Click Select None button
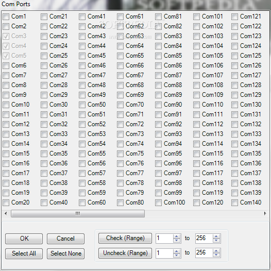Viewport: 271px width, 271px height. pyautogui.click(x=65, y=253)
